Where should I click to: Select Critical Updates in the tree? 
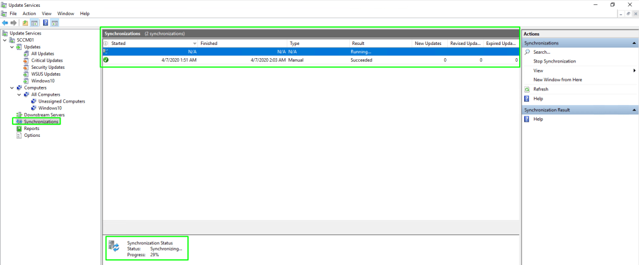pos(47,61)
